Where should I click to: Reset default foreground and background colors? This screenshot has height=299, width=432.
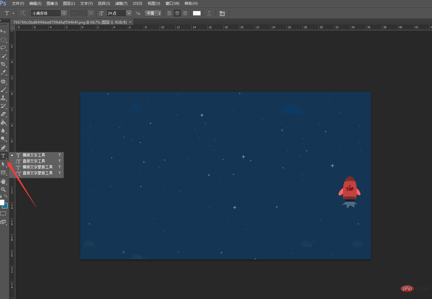click(1, 196)
